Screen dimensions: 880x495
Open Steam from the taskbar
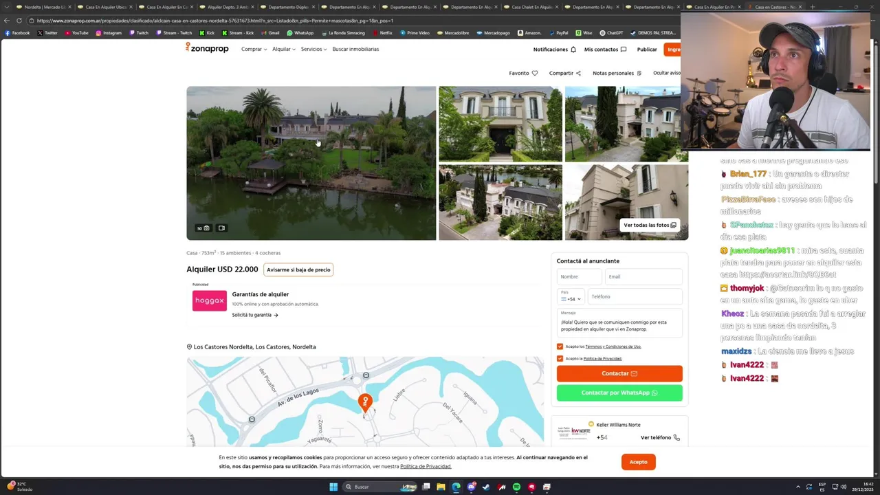[x=486, y=487]
